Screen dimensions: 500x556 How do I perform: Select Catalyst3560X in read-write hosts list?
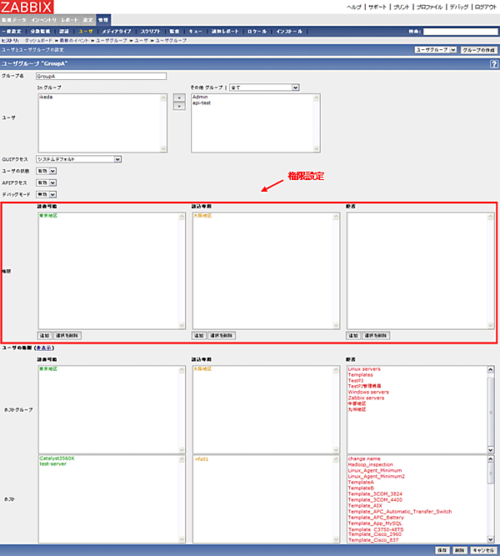[57, 458]
